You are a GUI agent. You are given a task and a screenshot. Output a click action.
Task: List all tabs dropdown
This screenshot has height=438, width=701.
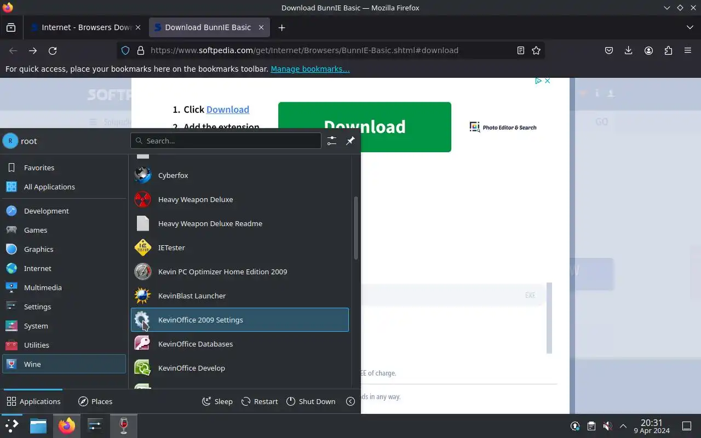pos(690,27)
